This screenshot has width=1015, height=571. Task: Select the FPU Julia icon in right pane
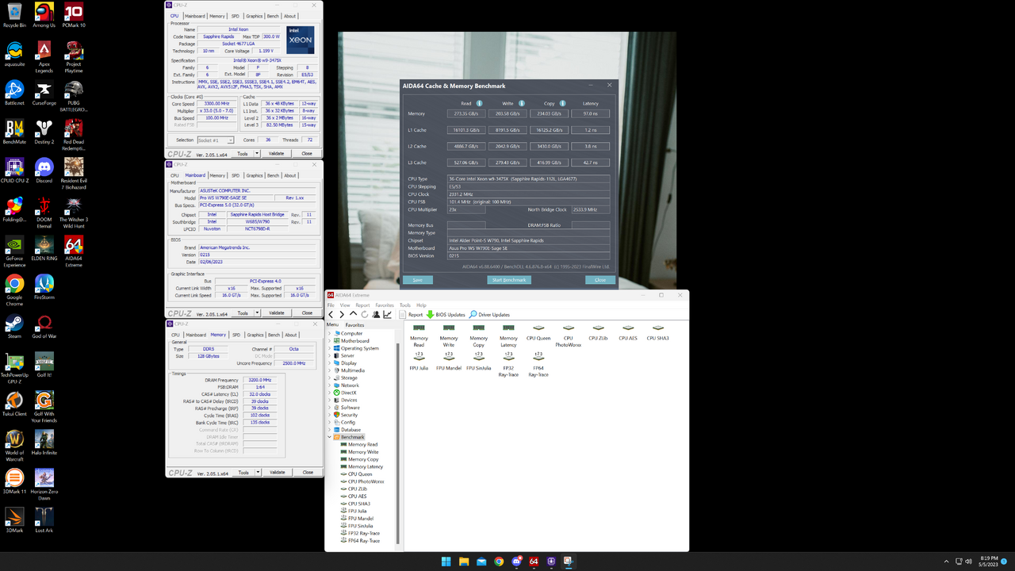[x=419, y=358]
